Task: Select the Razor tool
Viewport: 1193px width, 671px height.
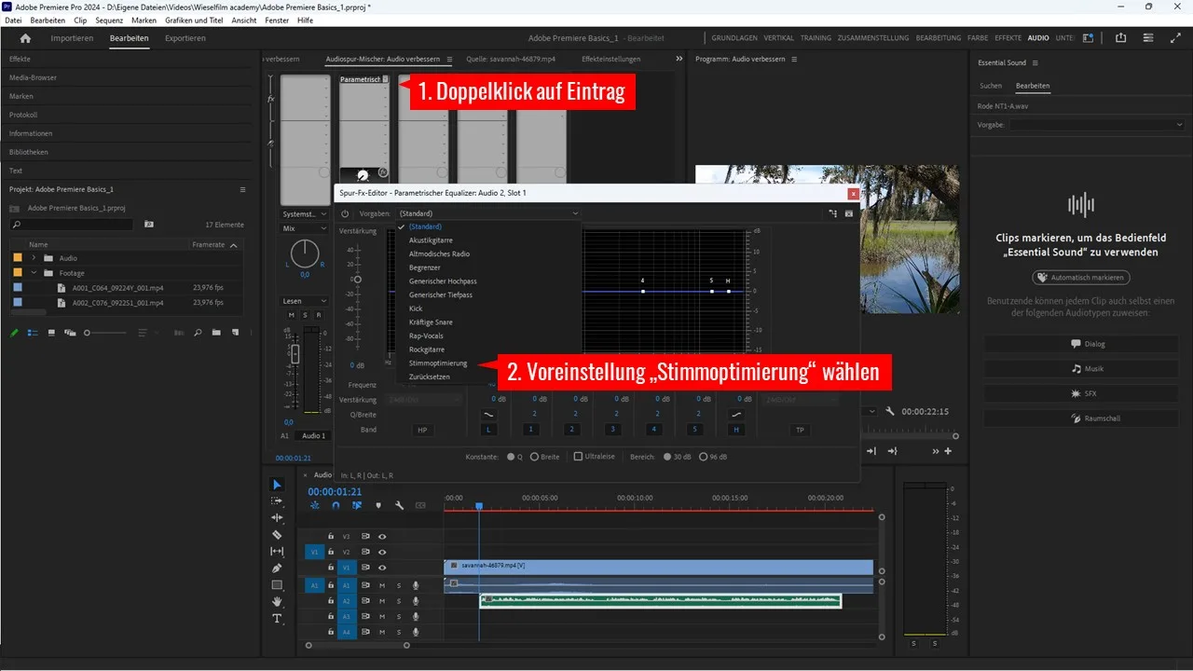Action: coord(277,535)
